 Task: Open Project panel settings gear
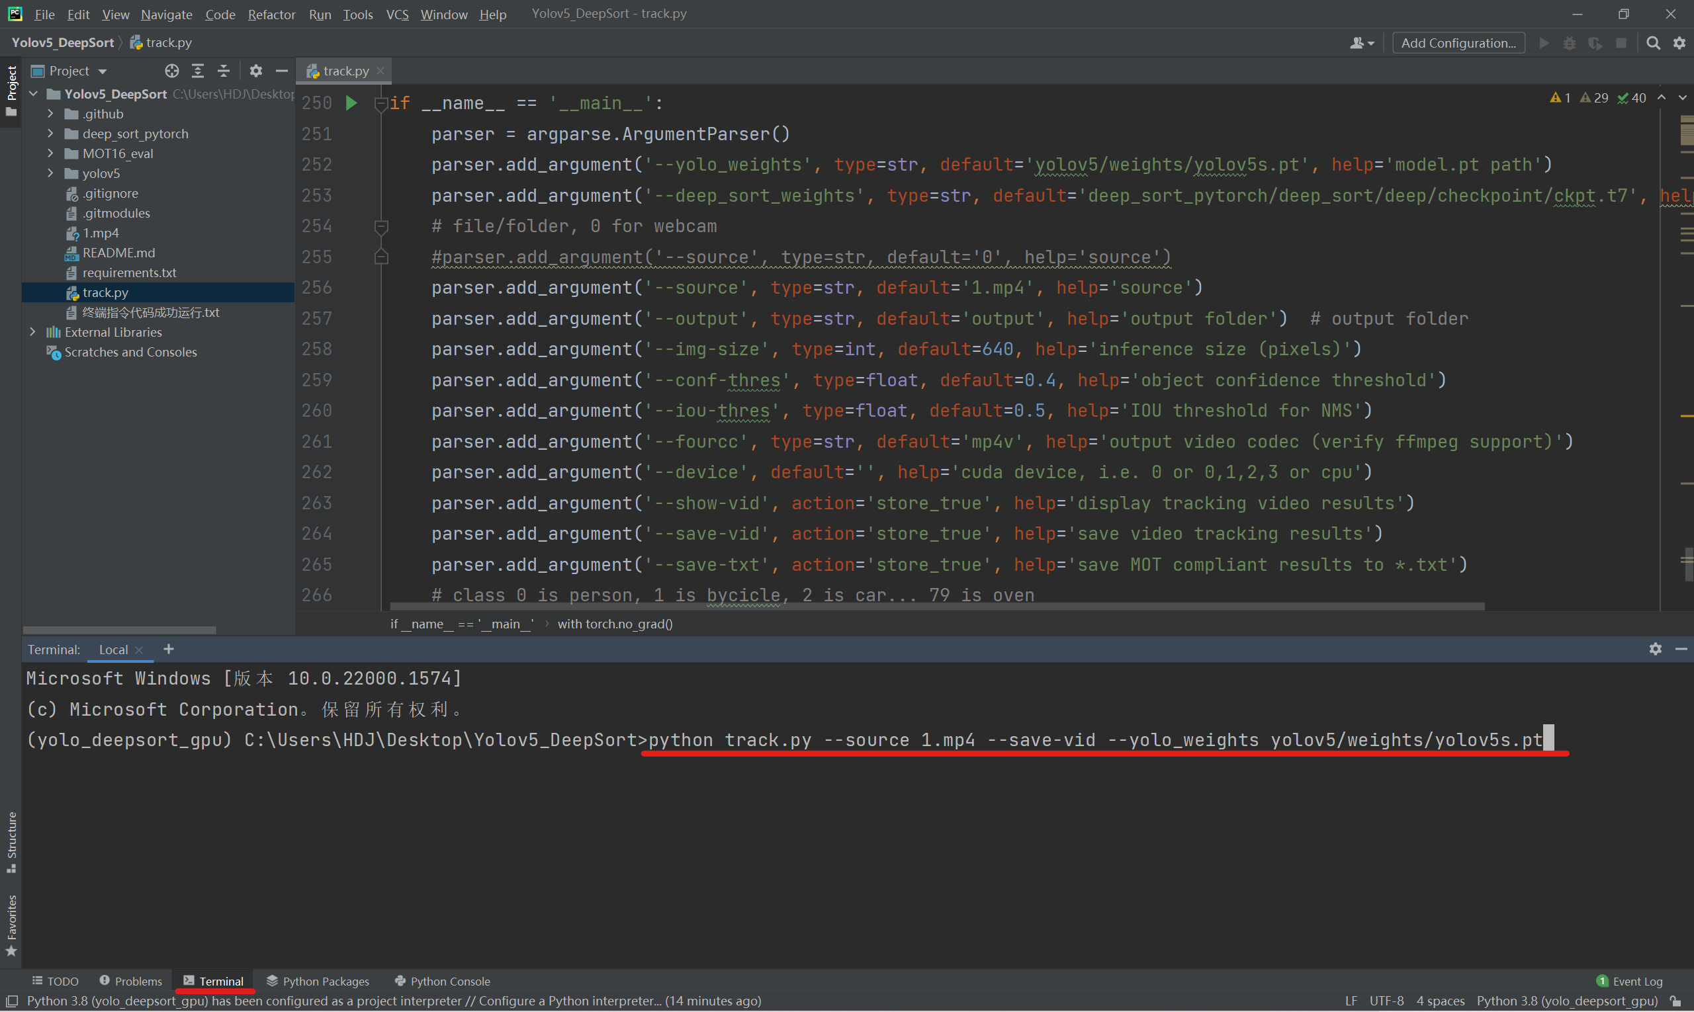click(256, 71)
